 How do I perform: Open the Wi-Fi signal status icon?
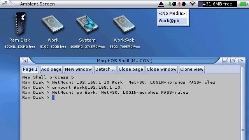(192, 4)
